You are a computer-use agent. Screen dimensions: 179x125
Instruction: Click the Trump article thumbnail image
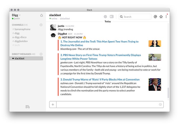pyautogui.click(x=155, y=84)
